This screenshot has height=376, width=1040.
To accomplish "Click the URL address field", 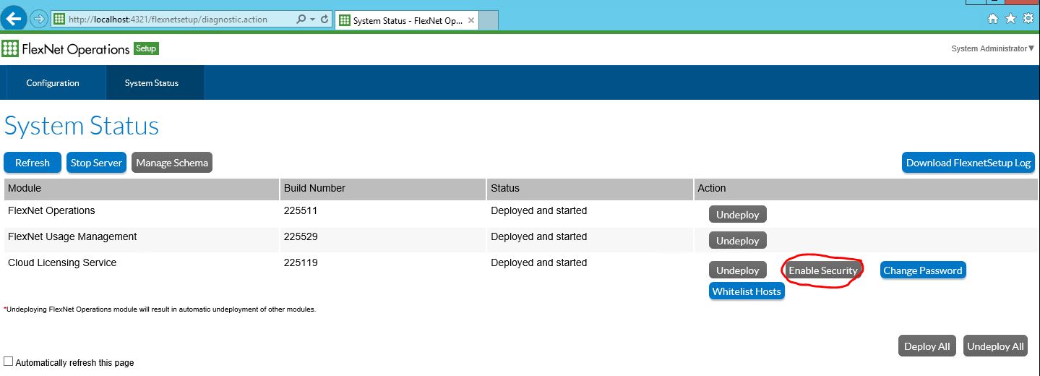I will [173, 20].
